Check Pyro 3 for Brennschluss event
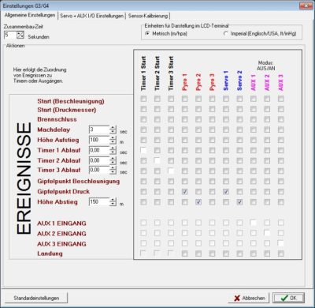The height and width of the screenshot is (308, 315). pos(212,119)
